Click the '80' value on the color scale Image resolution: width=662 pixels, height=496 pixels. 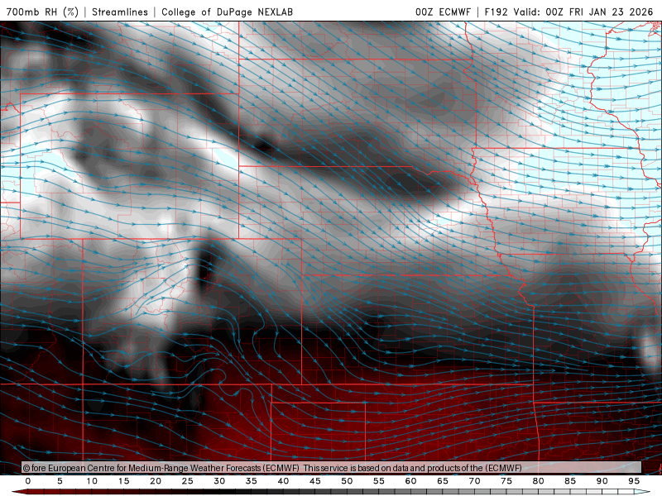point(538,481)
